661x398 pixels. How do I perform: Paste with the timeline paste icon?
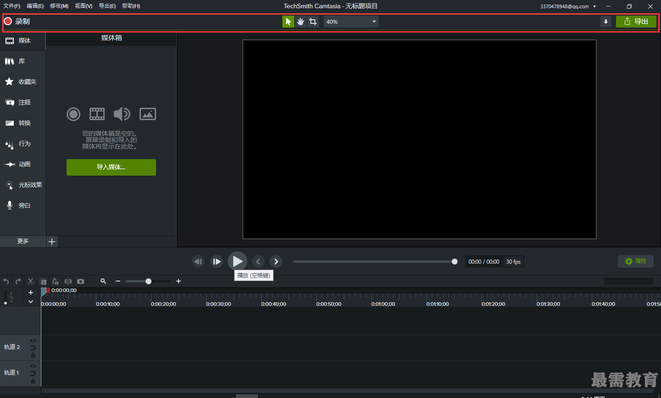coord(56,282)
